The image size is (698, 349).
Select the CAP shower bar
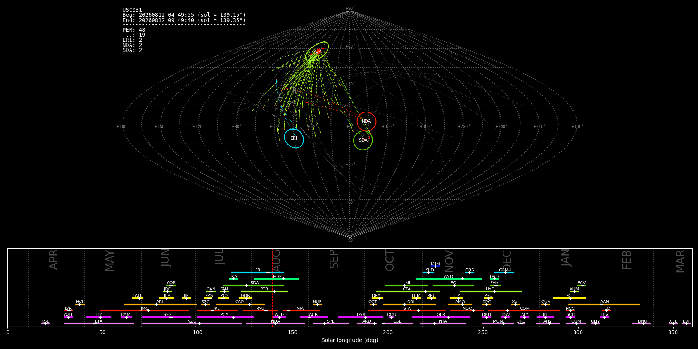[x=240, y=304]
